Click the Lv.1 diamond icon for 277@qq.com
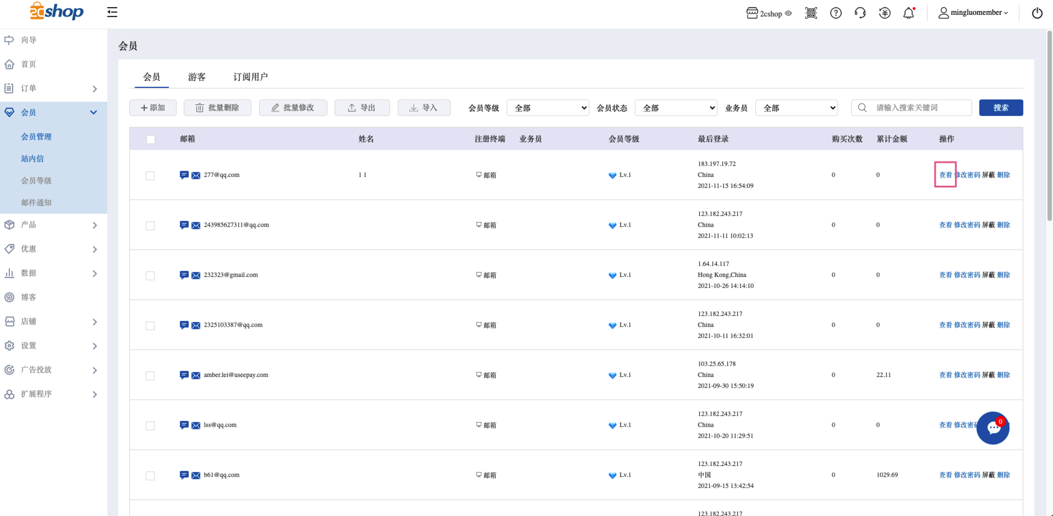The image size is (1053, 516). 612,176
